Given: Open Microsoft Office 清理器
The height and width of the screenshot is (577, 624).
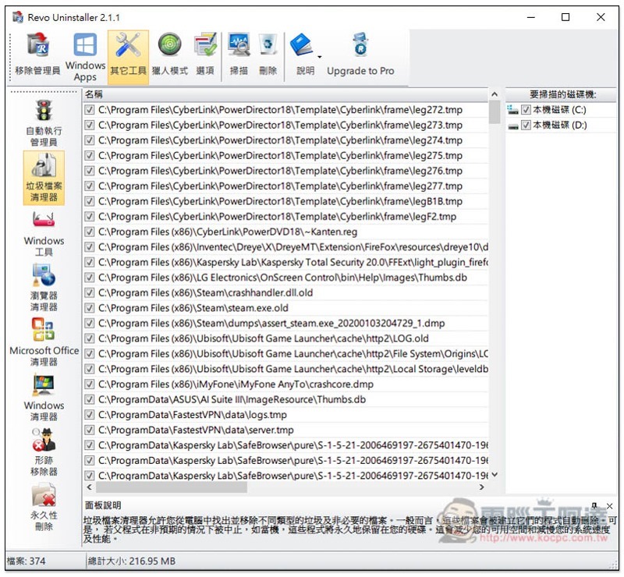Looking at the screenshot, I should click(44, 342).
